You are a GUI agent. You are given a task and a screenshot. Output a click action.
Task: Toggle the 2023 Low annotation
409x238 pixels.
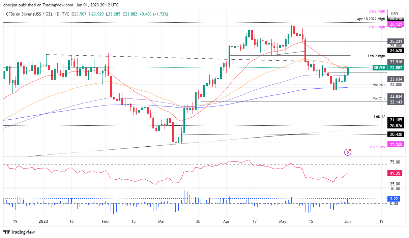(377, 147)
